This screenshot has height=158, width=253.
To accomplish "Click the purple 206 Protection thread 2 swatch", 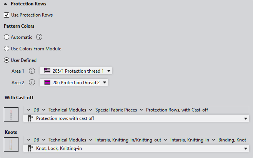I will 48,82.
